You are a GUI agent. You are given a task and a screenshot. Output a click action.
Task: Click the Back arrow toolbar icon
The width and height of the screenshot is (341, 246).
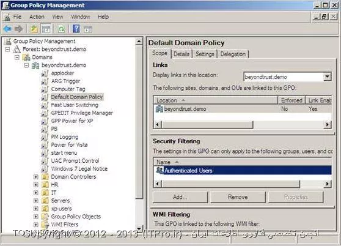pos(7,29)
